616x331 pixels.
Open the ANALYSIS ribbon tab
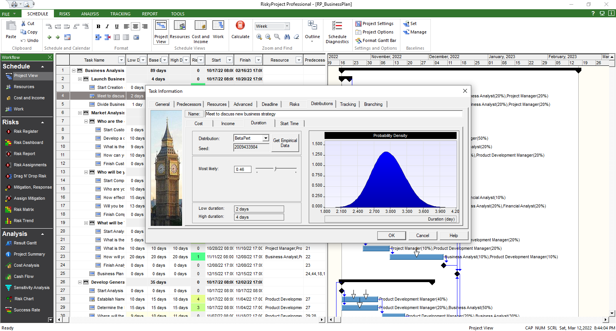tap(90, 14)
